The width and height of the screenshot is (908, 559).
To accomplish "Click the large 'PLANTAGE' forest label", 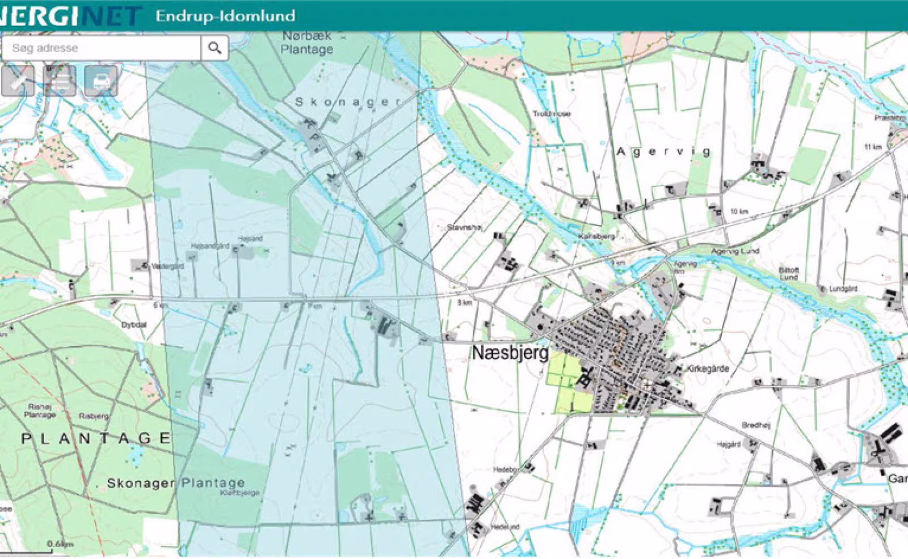I will point(96,438).
